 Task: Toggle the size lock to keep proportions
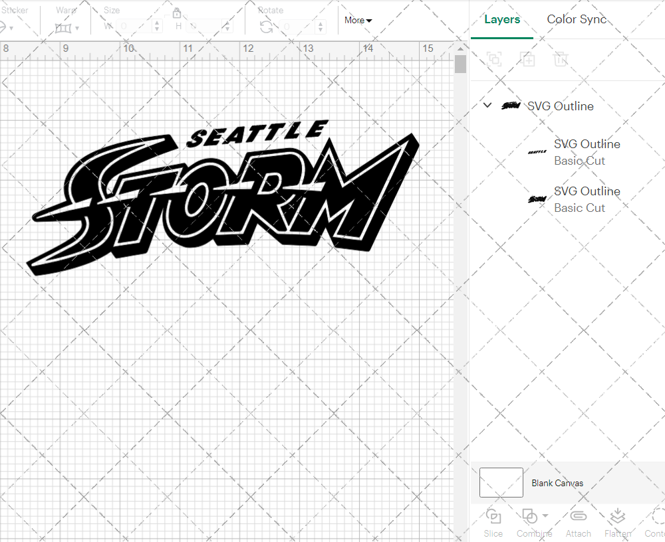[x=177, y=13]
